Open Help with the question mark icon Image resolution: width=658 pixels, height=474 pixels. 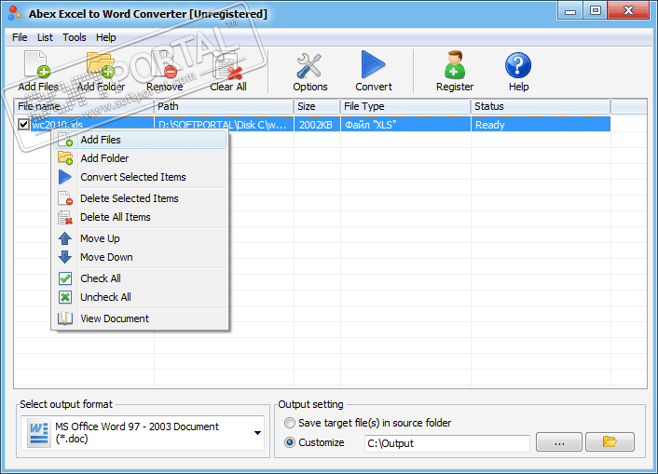518,65
